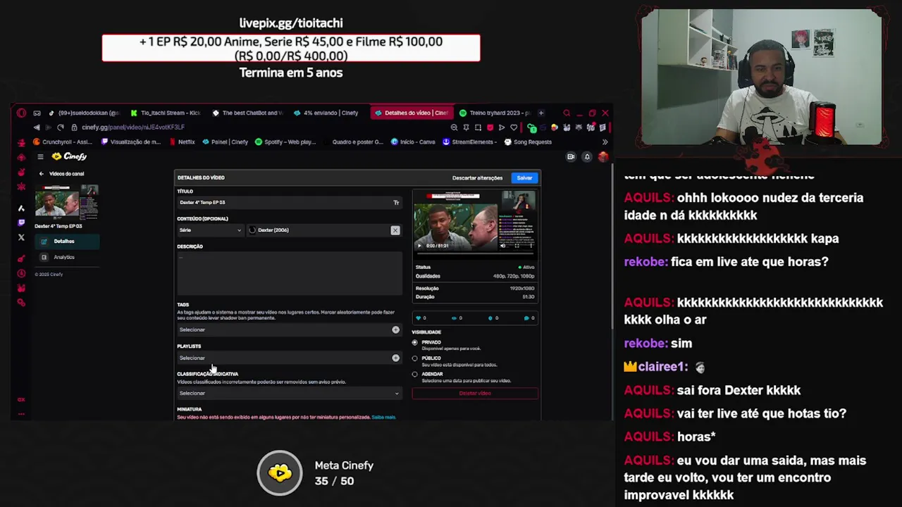Open Twitch in the Opera sidebar
The height and width of the screenshot is (507, 902).
tap(21, 223)
